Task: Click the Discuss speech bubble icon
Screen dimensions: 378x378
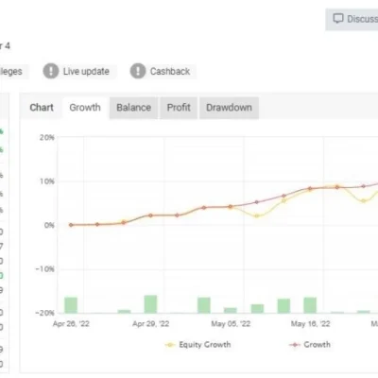Action: [338, 19]
